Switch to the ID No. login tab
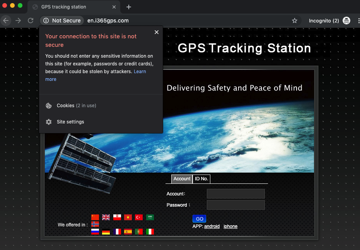 (x=201, y=179)
